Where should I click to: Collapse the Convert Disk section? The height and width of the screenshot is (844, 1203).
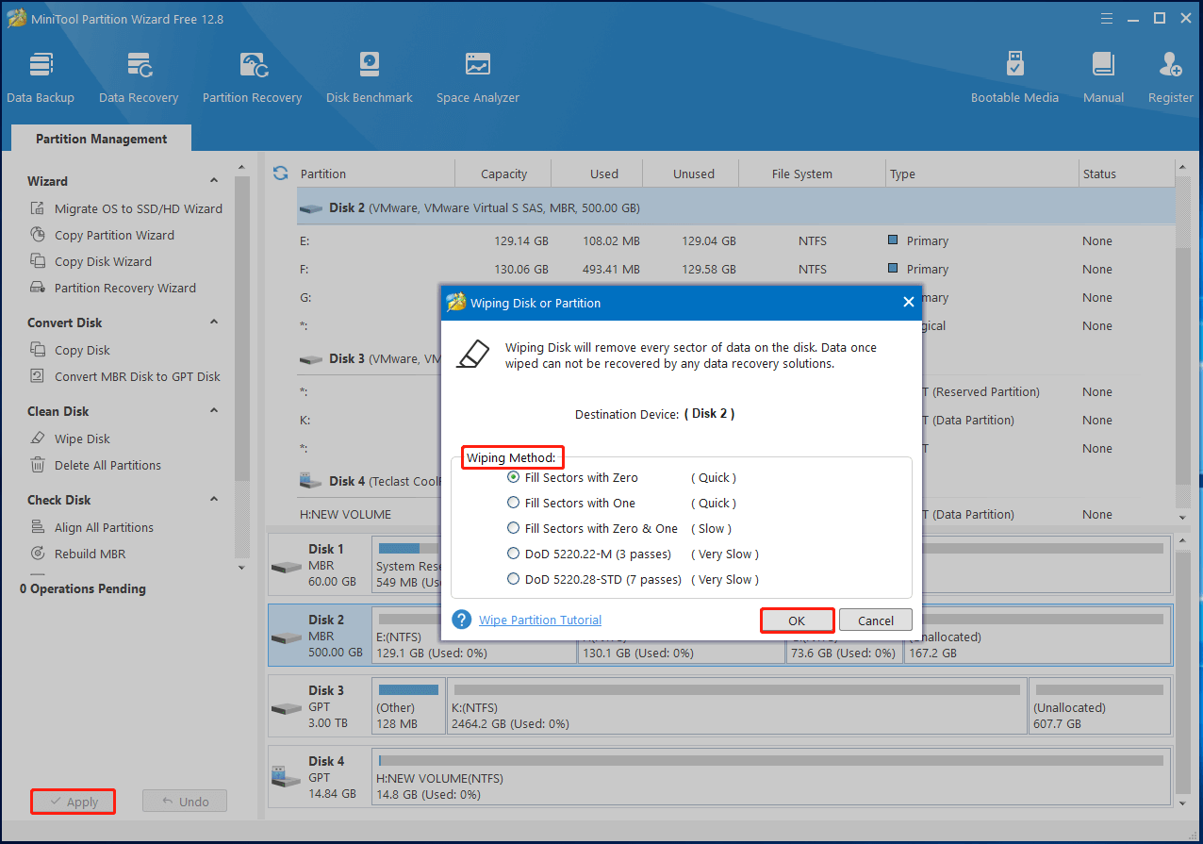pyautogui.click(x=214, y=323)
